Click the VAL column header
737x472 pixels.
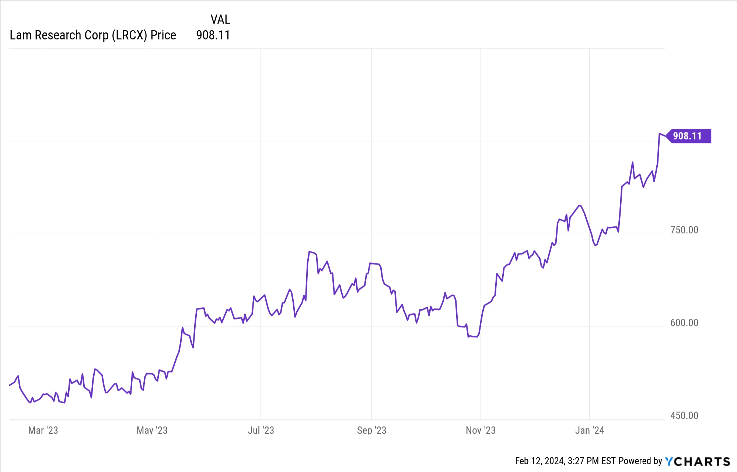click(x=220, y=20)
